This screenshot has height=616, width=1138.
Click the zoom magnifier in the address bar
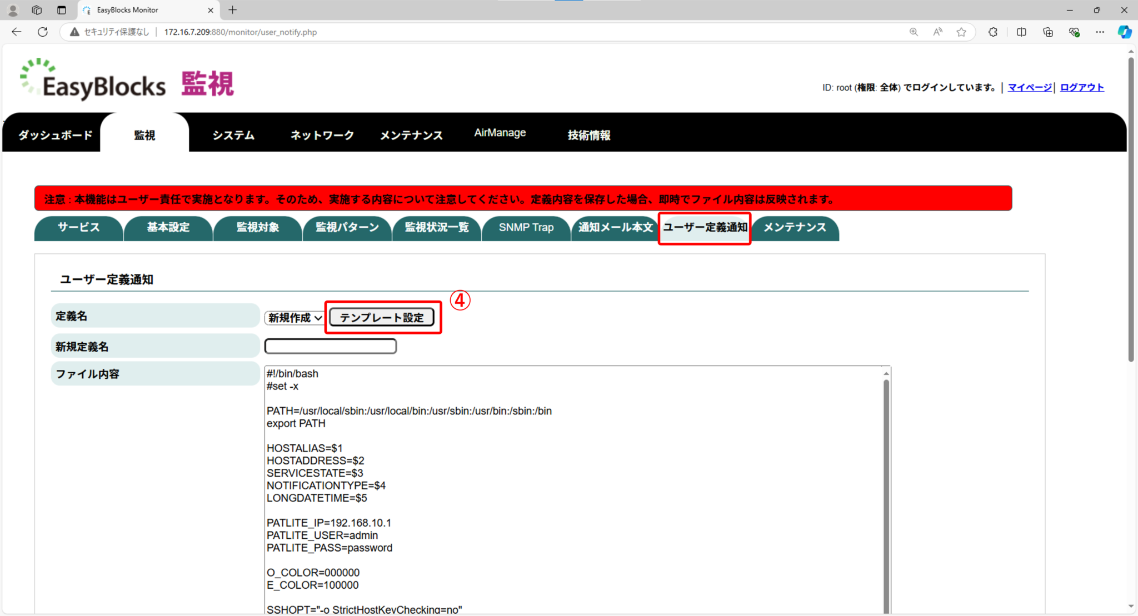914,32
